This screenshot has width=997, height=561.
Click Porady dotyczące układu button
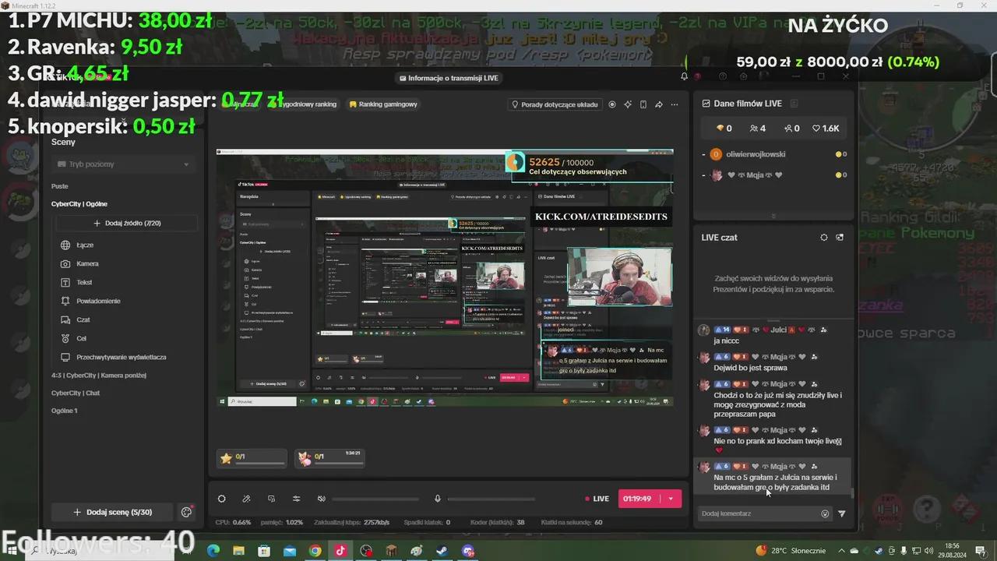click(555, 104)
